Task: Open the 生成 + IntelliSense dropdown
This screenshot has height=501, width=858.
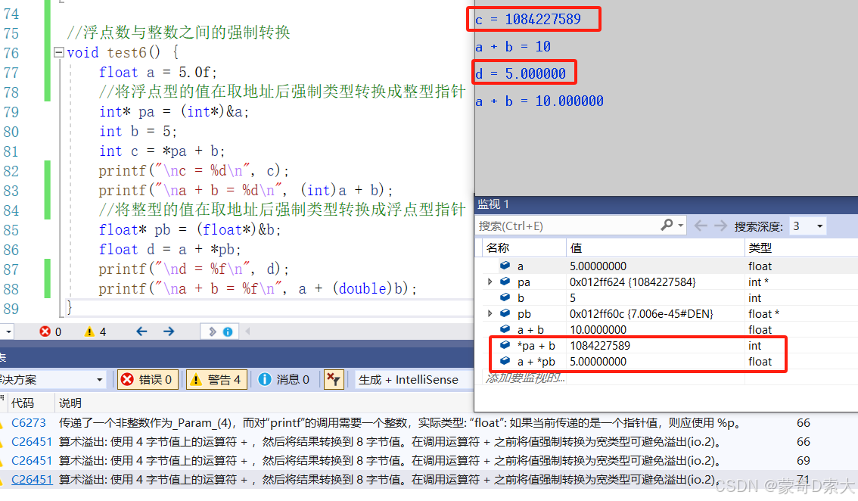Action: coord(413,379)
